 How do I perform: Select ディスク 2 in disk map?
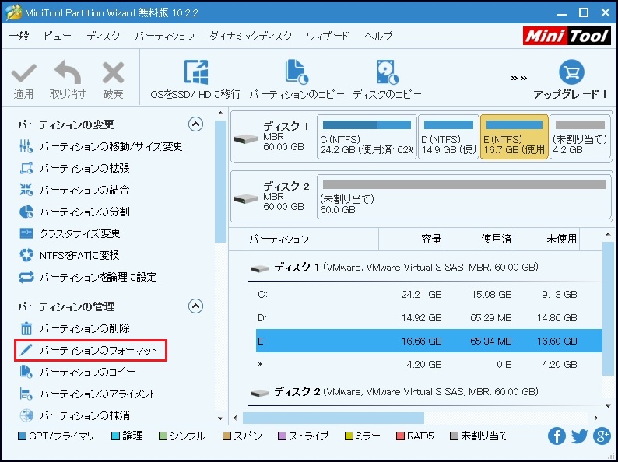pos(273,196)
